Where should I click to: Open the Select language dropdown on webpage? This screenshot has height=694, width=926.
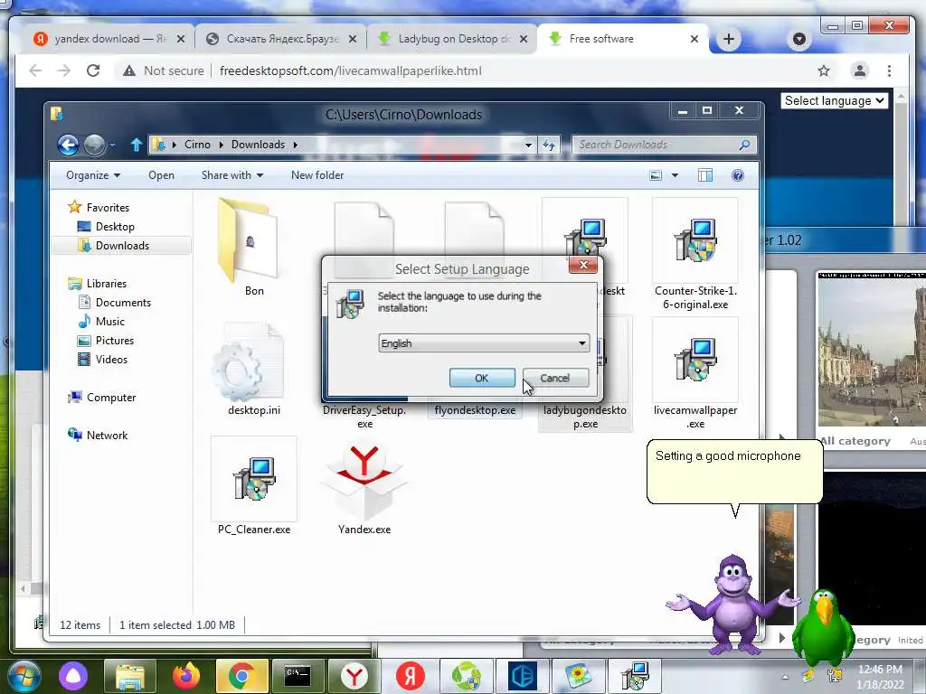835,101
